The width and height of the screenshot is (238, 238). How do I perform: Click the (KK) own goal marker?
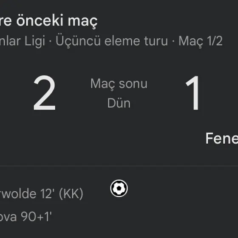coord(71,193)
